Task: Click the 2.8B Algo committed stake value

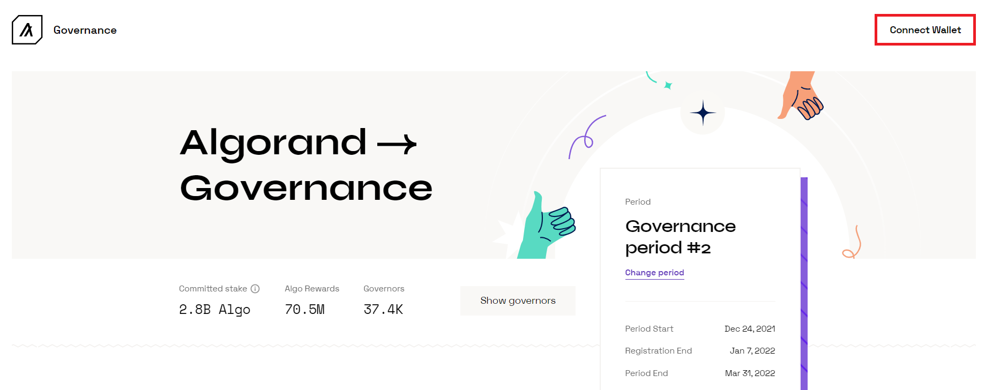Action: (214, 309)
